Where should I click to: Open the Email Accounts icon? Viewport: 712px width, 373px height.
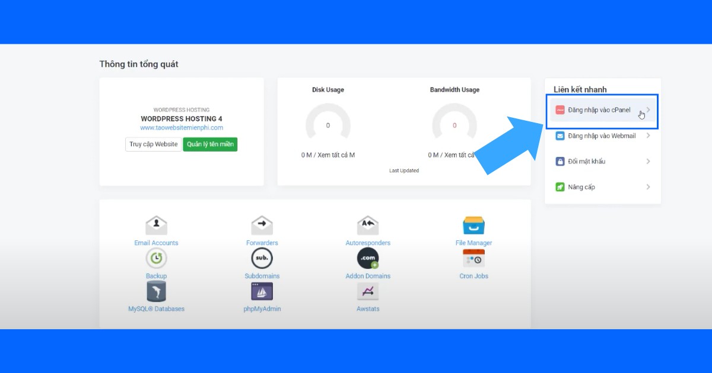tap(156, 226)
